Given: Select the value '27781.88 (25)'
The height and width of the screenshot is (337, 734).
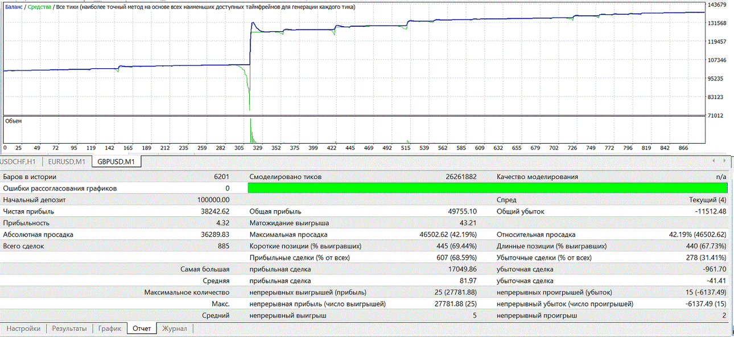Looking at the screenshot, I should [x=456, y=303].
